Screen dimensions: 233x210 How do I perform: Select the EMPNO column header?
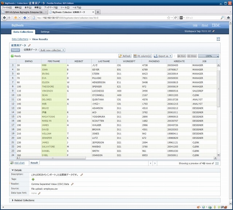29,61
